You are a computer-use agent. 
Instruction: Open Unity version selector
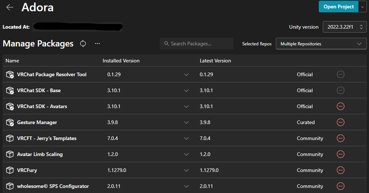click(344, 27)
